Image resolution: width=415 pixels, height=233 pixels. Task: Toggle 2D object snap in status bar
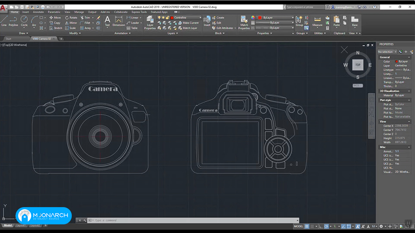point(349,227)
